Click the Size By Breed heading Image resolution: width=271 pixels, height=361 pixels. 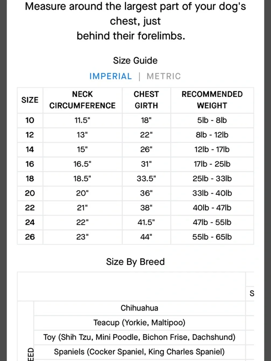pyautogui.click(x=135, y=262)
